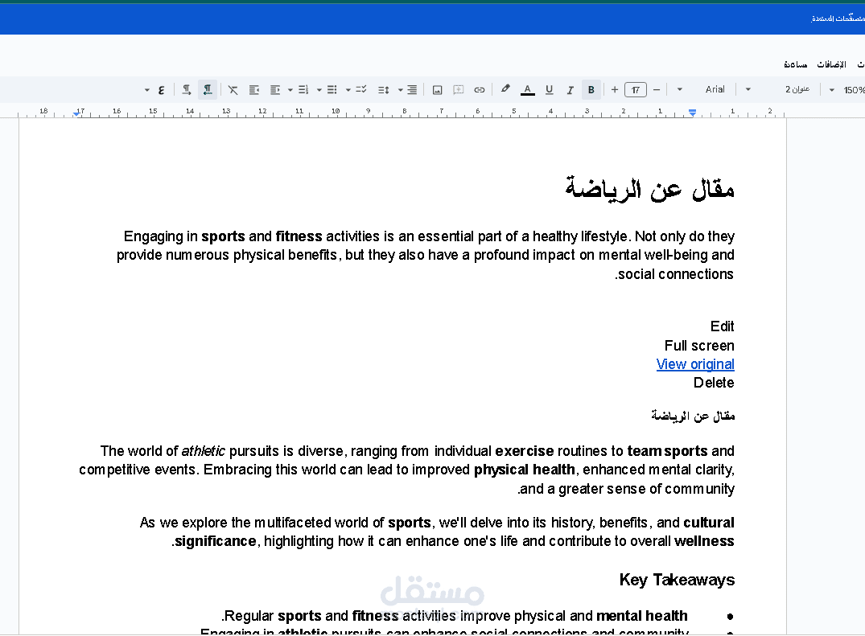Follow the 'View original' link

click(695, 364)
